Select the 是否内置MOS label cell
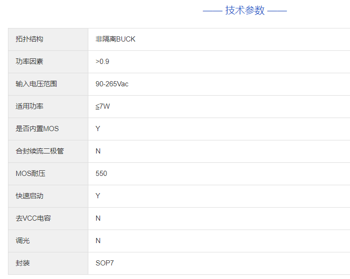Image resolution: width=350 pixels, height=279 pixels. [x=37, y=129]
